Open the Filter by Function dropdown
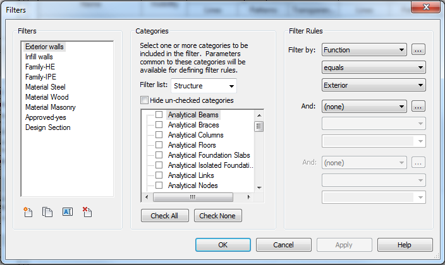 click(x=364, y=50)
